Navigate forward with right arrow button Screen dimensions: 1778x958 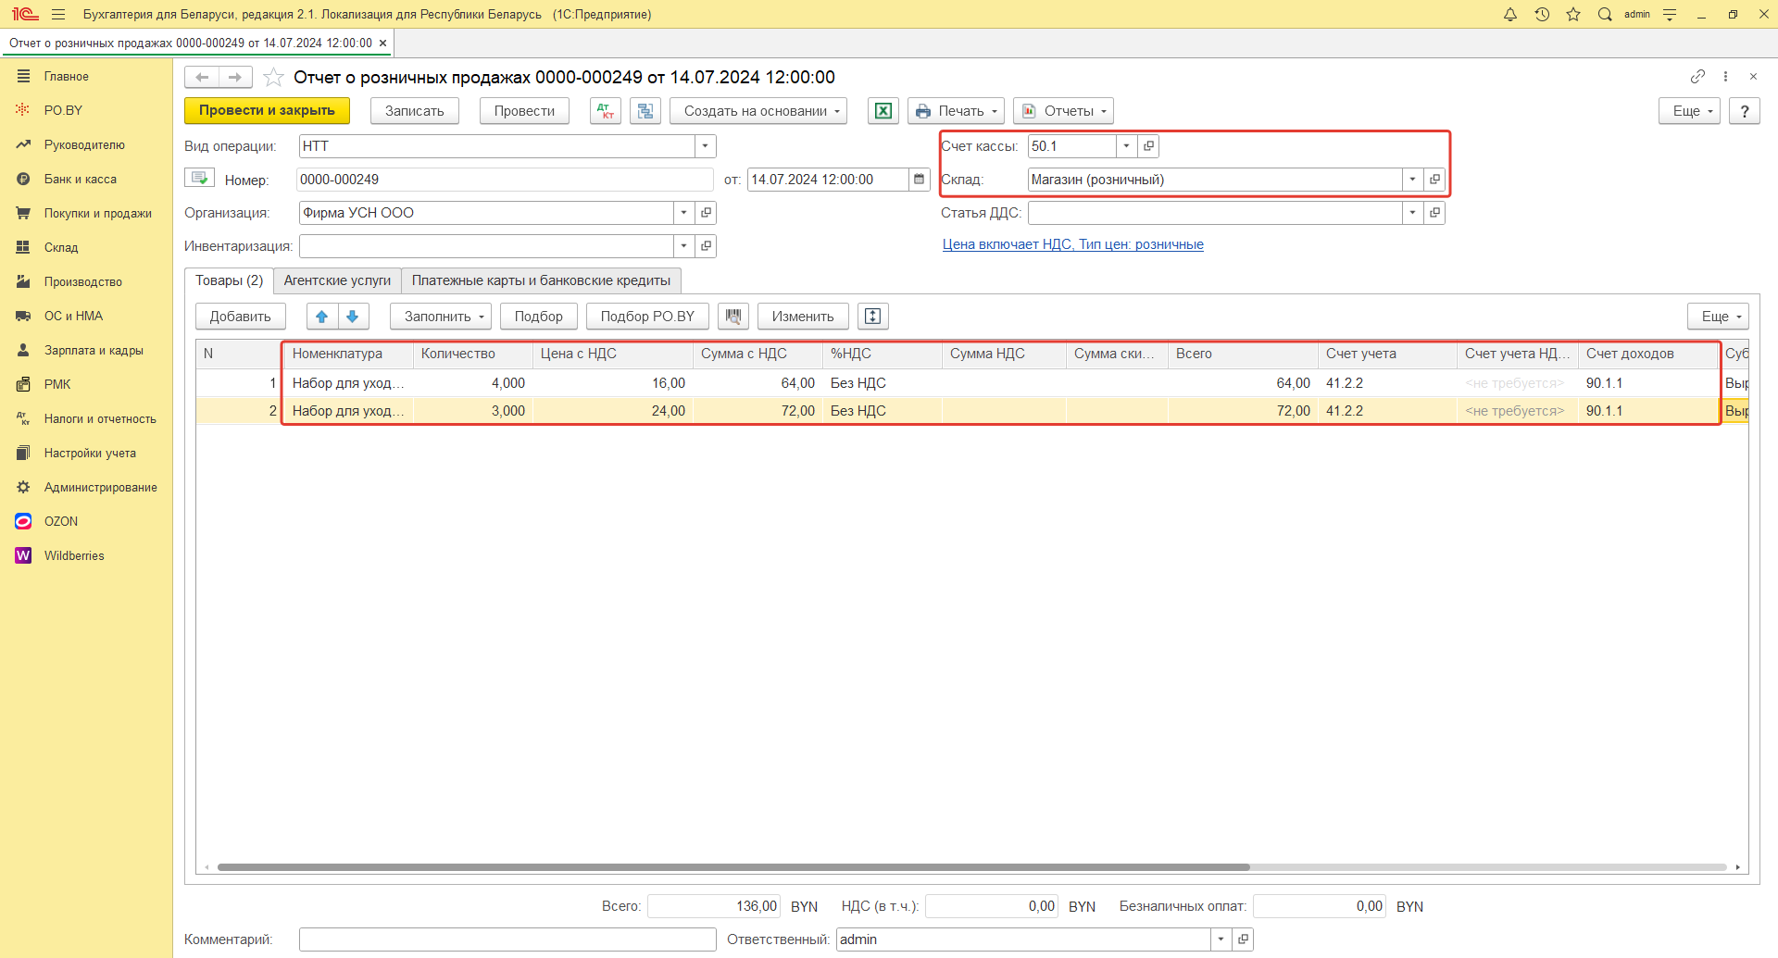point(235,77)
